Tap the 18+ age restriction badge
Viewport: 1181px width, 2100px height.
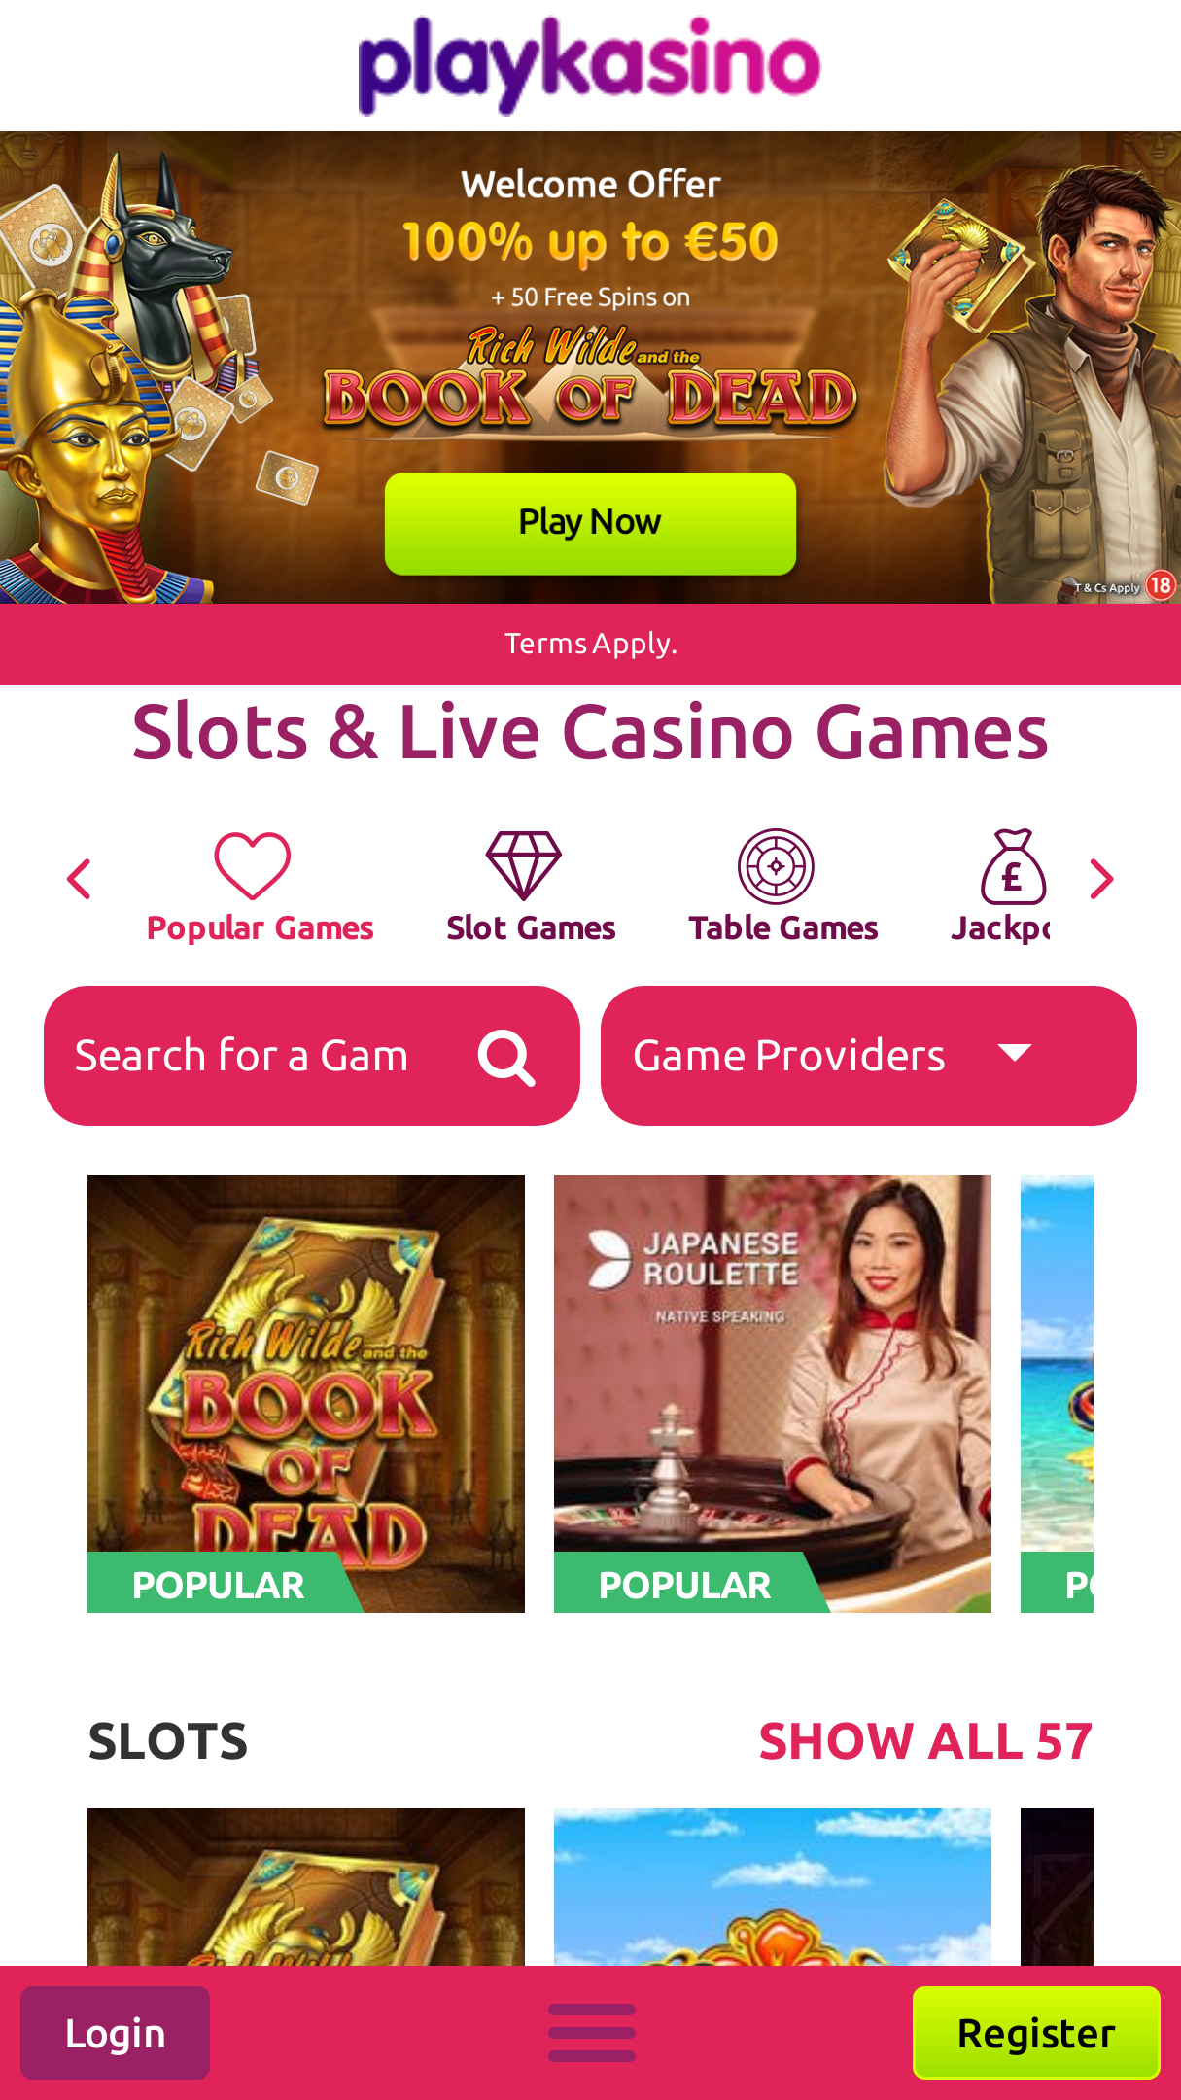[x=1160, y=585]
